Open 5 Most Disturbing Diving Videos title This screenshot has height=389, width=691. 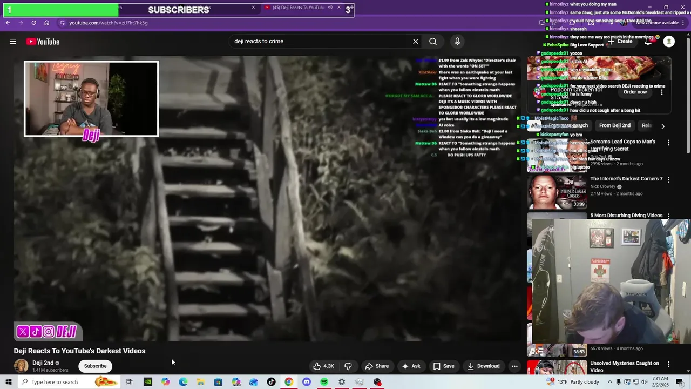[626, 216]
